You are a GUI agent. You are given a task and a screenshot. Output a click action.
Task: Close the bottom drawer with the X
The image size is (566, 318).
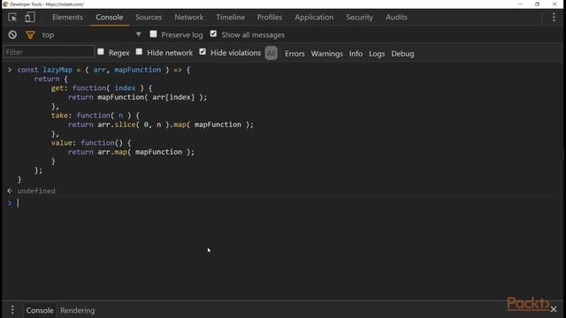(554, 309)
